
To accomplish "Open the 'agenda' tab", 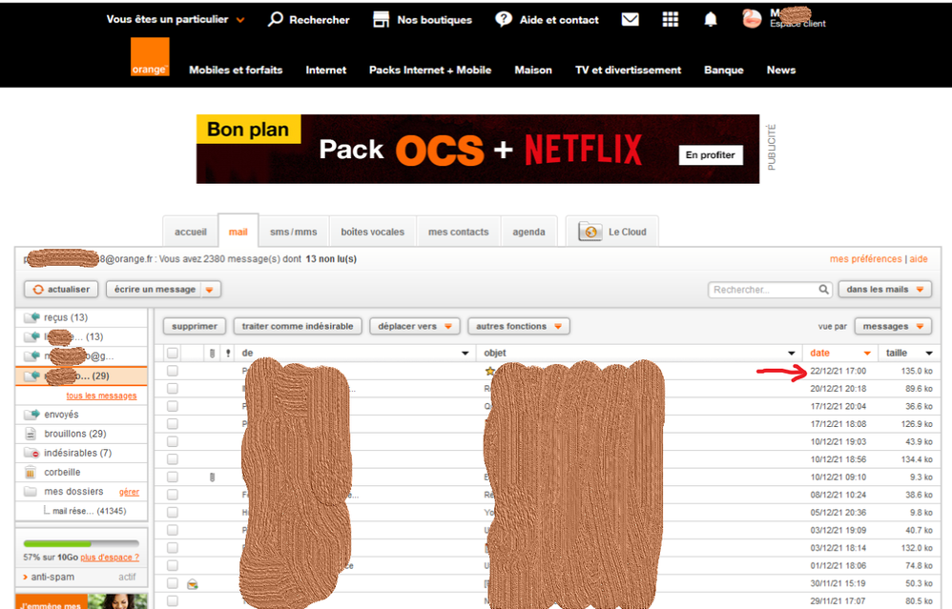I will point(528,232).
